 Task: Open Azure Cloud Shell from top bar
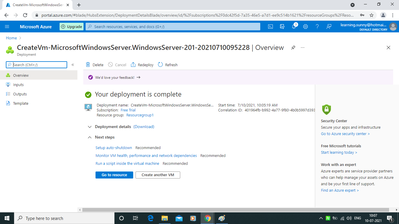tap(270, 26)
